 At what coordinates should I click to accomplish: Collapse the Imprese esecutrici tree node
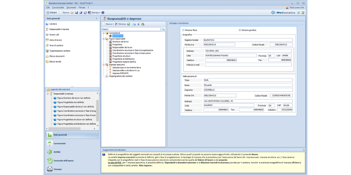[104, 65]
